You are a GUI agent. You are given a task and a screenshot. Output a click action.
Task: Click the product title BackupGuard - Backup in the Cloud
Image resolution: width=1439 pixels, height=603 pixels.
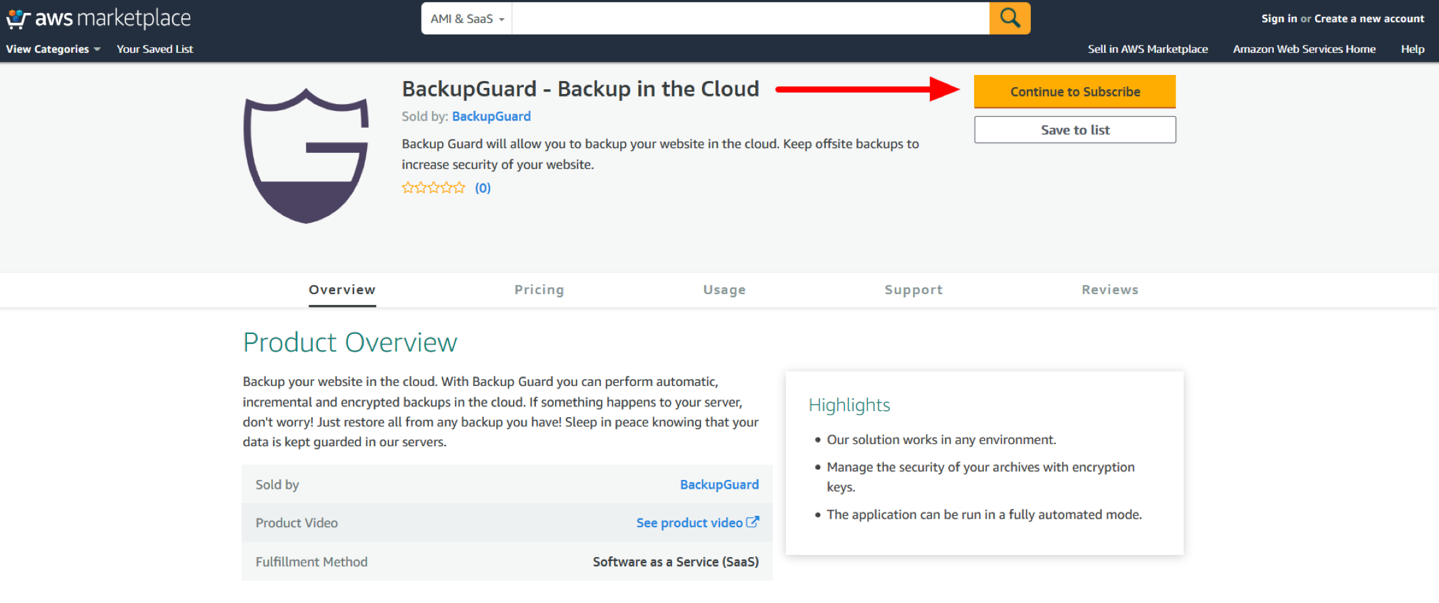pos(581,89)
